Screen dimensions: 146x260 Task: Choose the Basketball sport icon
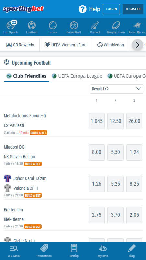coord(74,27)
